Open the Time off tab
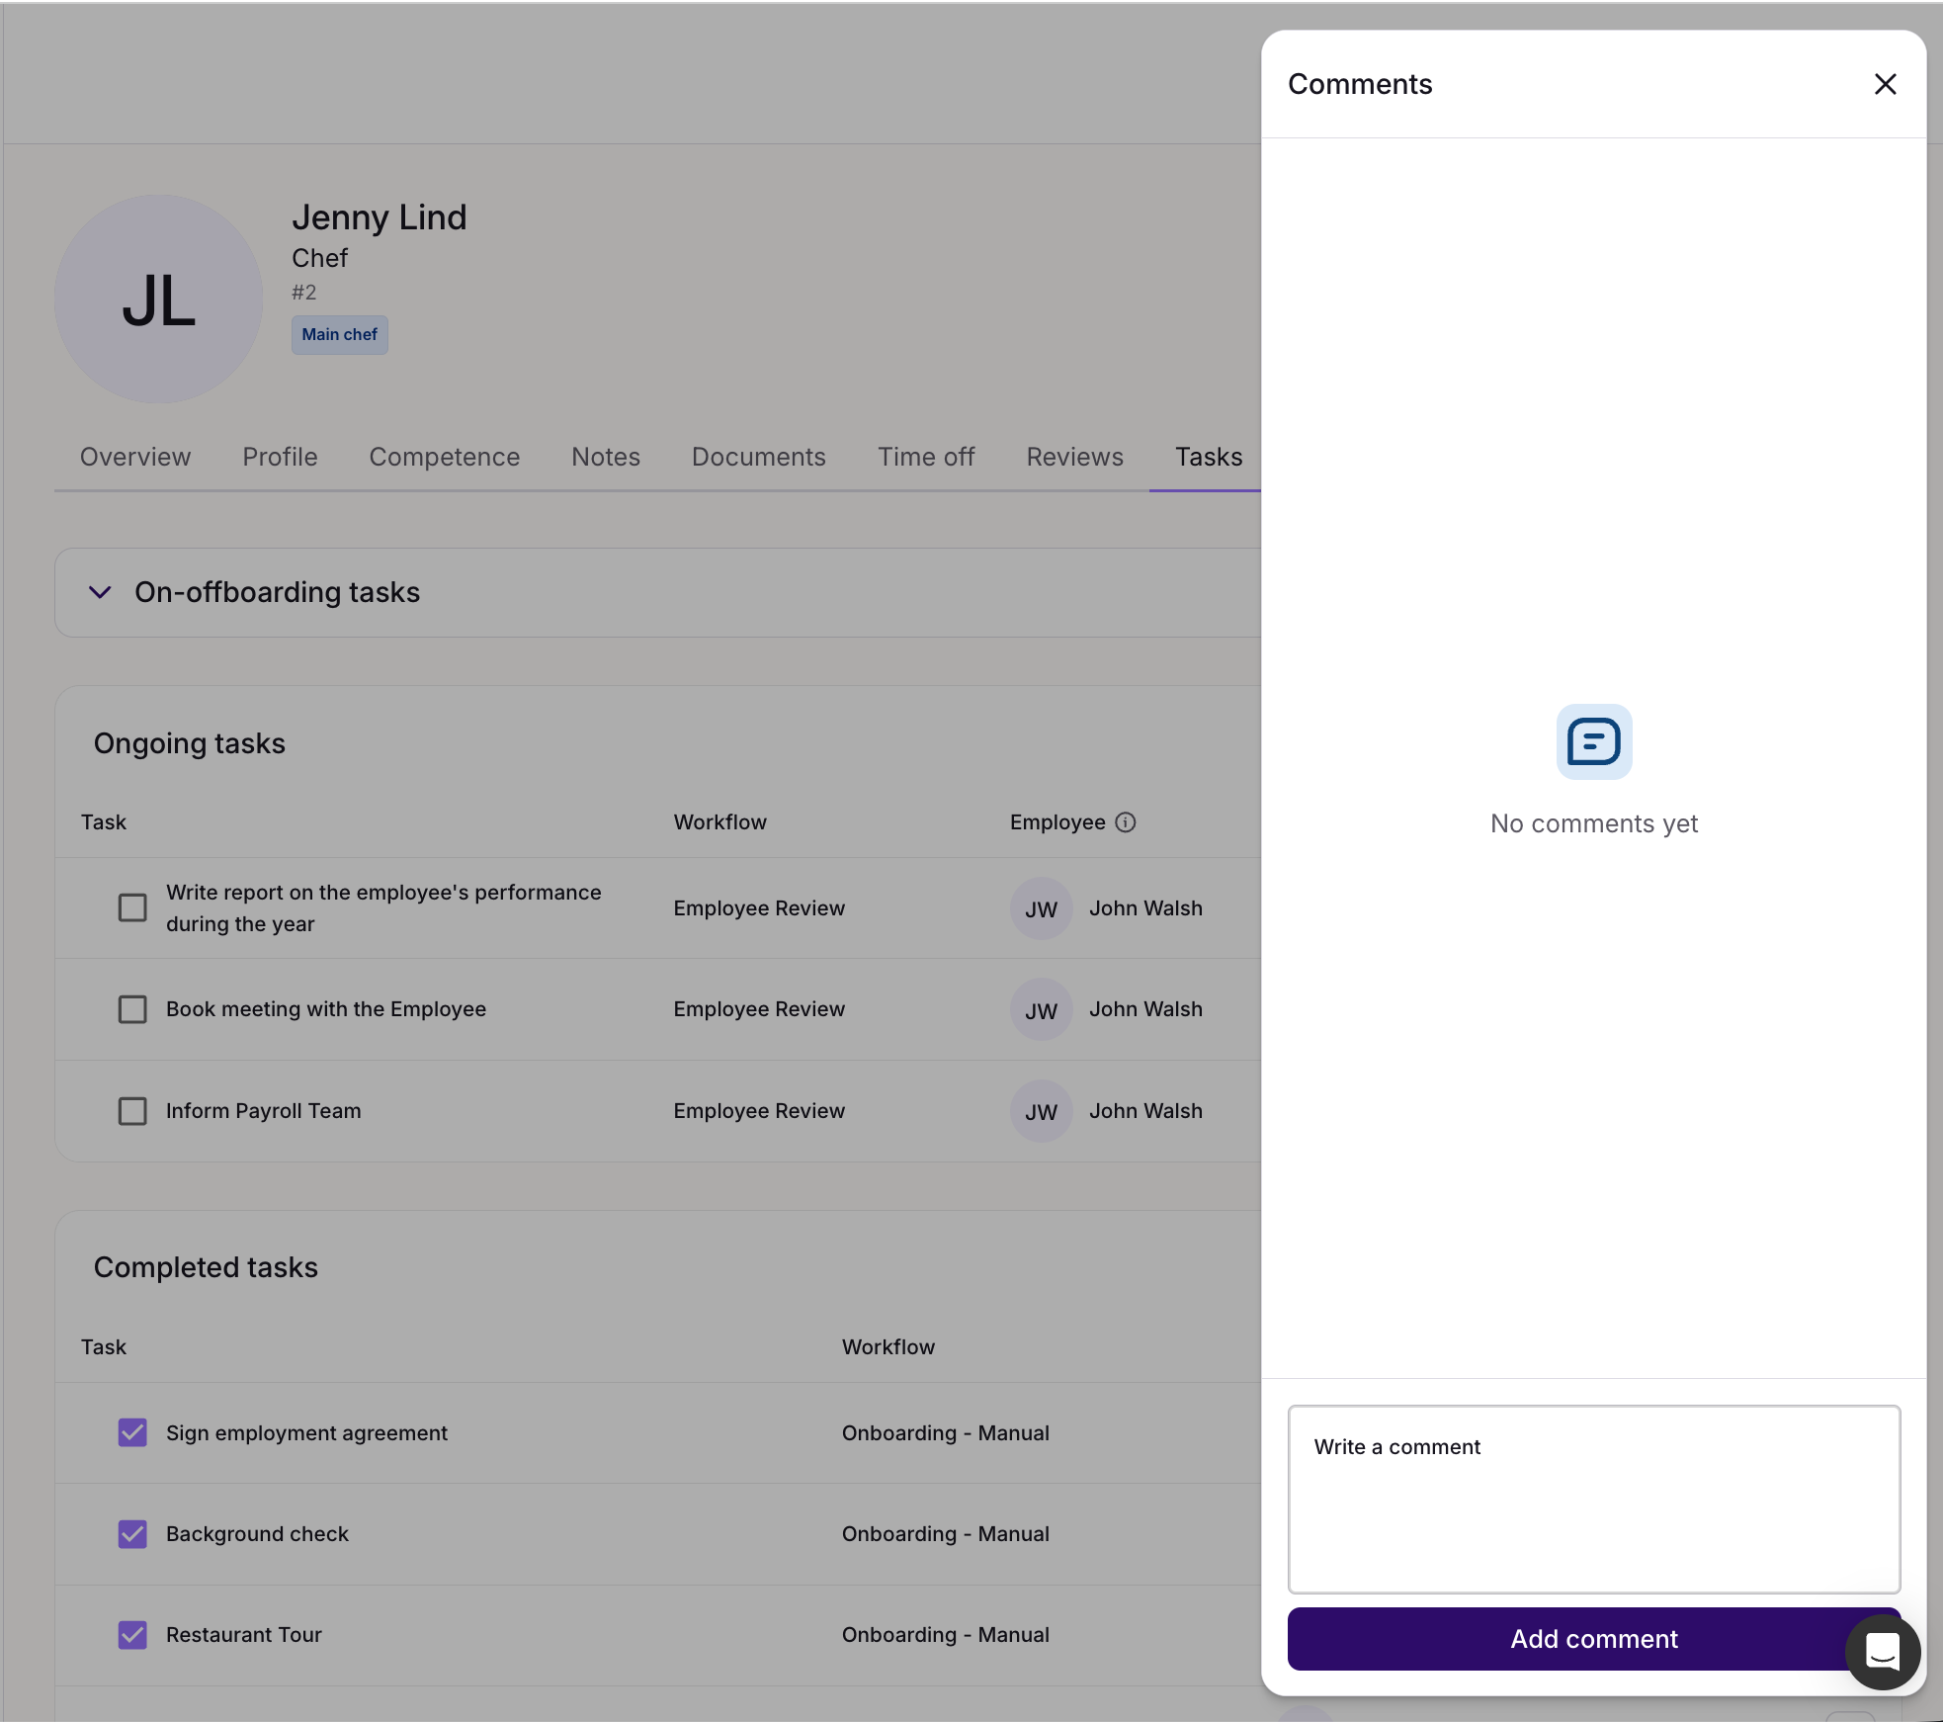Screen dimensions: 1943x1722 [x=925, y=457]
